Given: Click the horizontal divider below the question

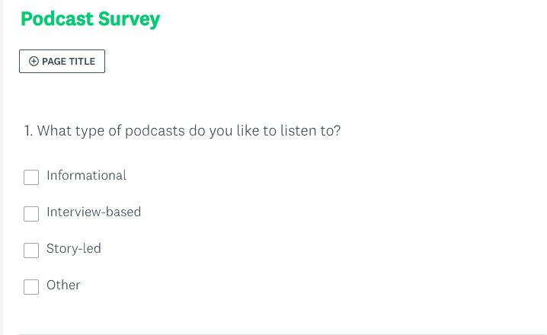Looking at the screenshot, I should [282, 333].
